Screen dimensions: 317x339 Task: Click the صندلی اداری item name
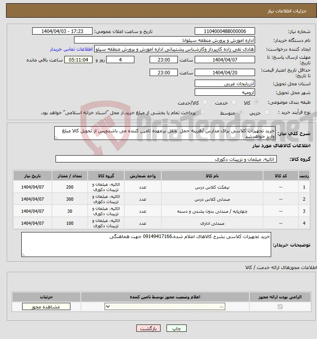click(212, 224)
